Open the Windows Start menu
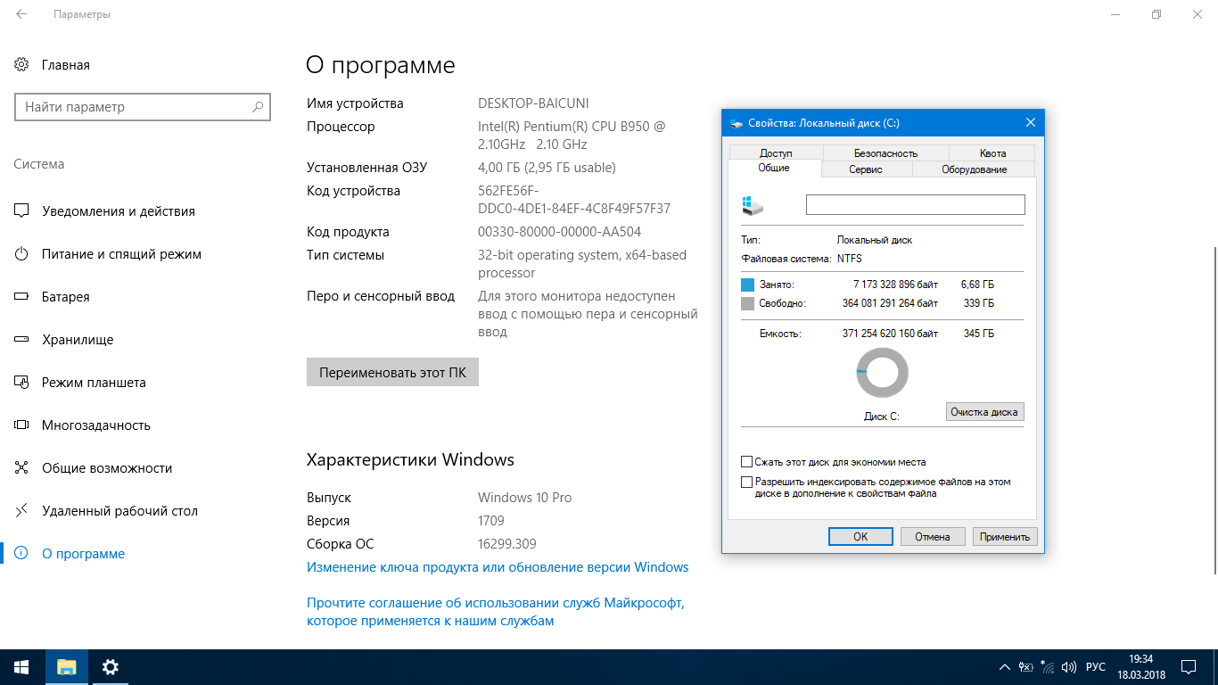 (21, 667)
